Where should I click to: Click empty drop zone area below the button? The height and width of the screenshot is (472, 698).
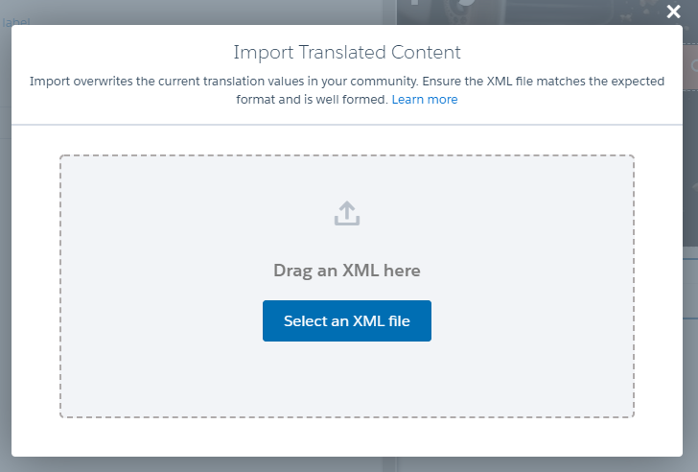(x=347, y=379)
